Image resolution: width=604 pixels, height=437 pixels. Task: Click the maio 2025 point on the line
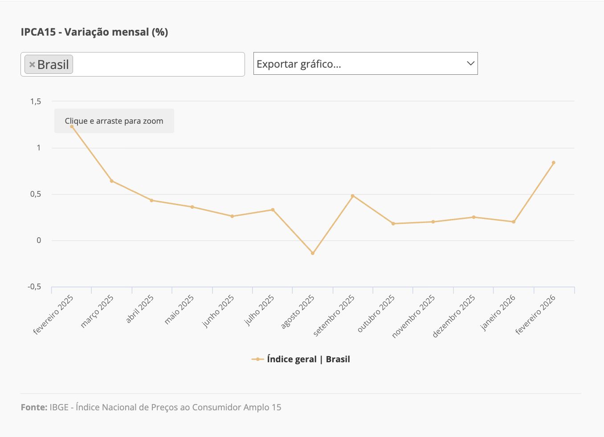pos(192,207)
